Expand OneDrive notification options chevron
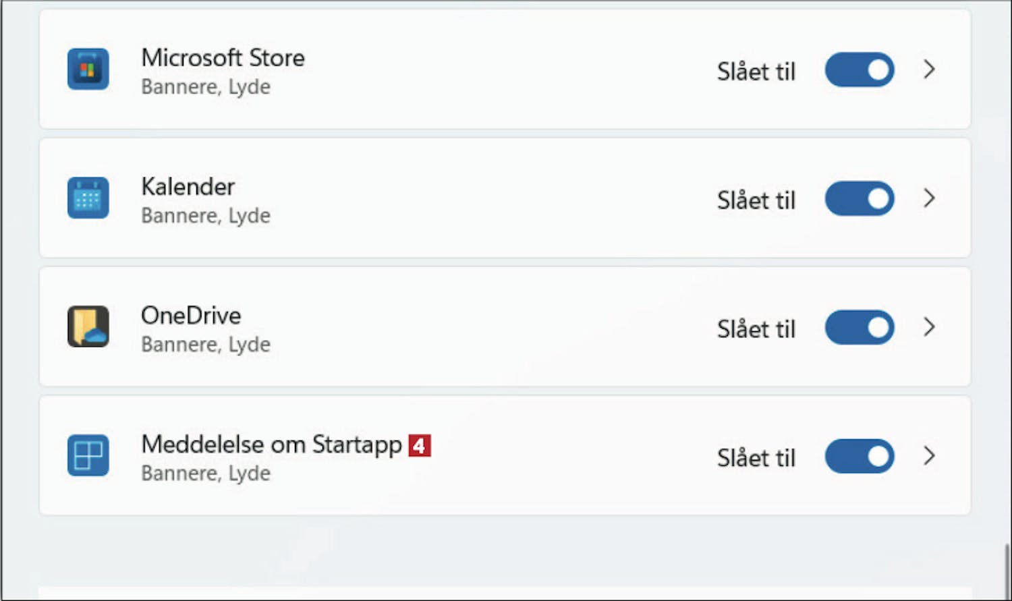Image resolution: width=1012 pixels, height=601 pixels. tap(930, 326)
